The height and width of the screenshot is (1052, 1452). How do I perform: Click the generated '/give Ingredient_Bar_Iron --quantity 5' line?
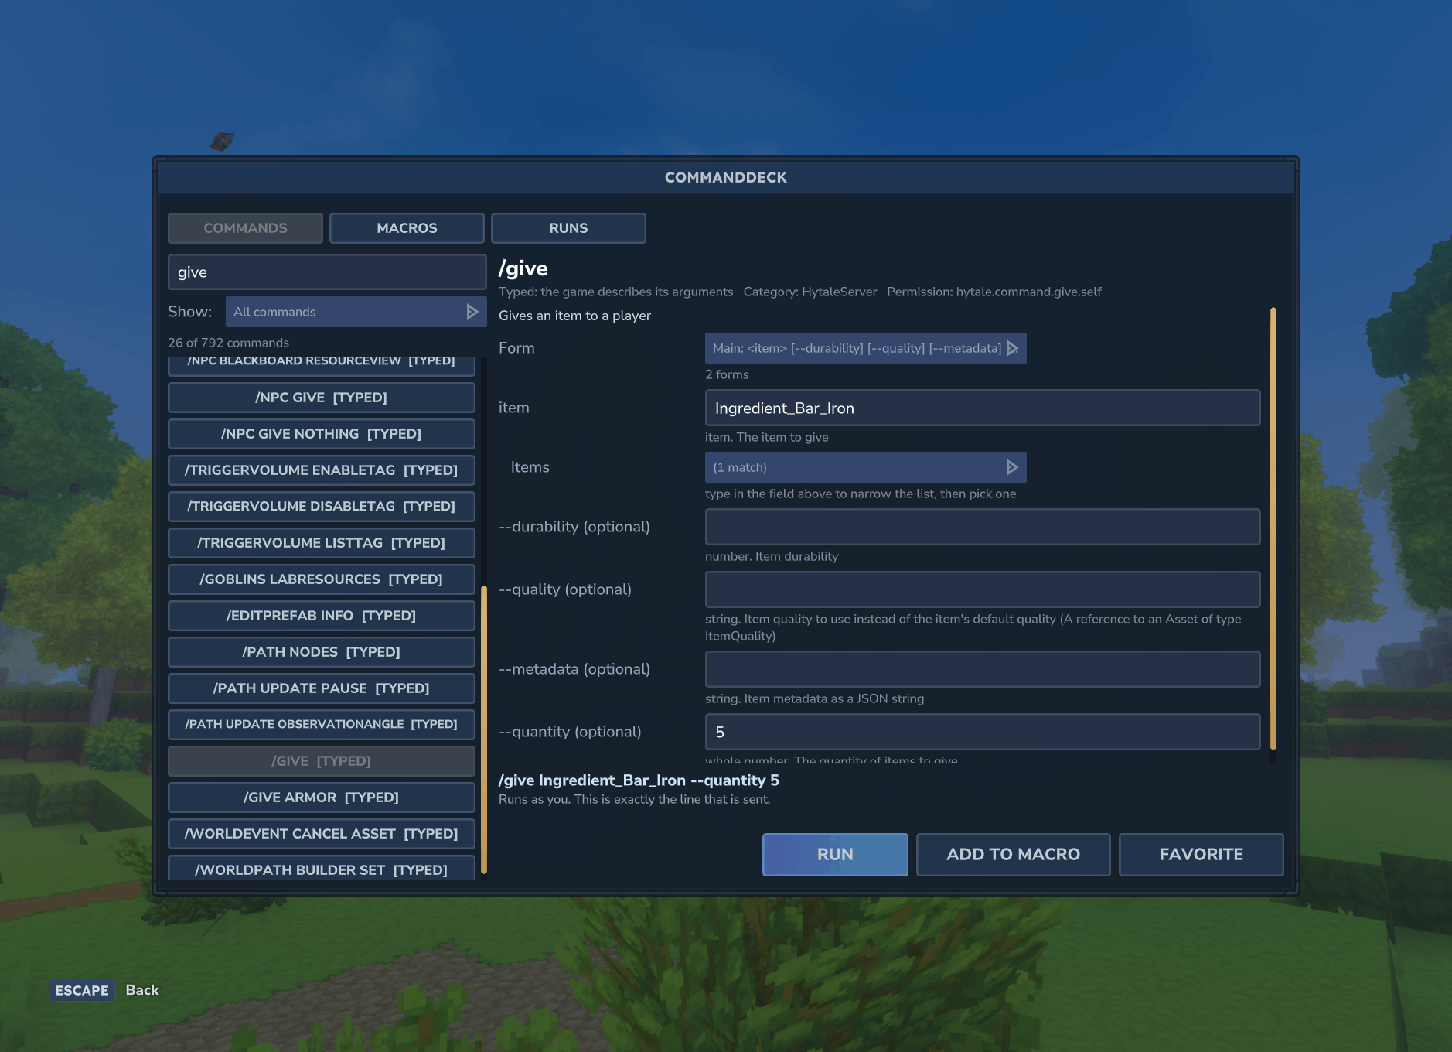639,780
